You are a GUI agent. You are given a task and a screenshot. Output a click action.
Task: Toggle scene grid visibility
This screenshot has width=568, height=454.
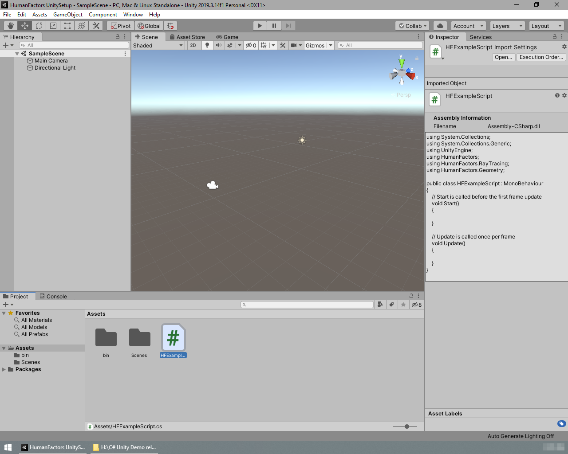point(264,45)
